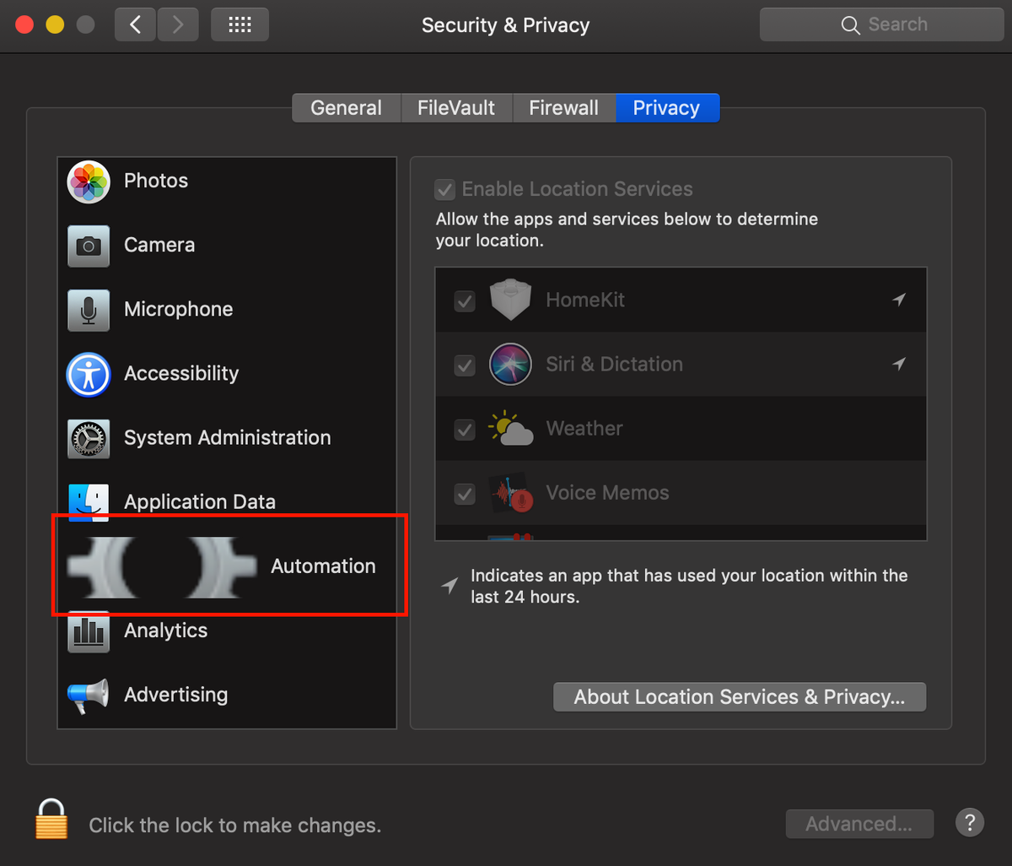Click the location arrow next to HomeKit
This screenshot has width=1012, height=866.
[899, 300]
